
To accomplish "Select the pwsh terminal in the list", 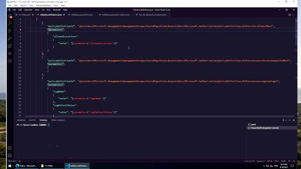I will pyautogui.click(x=272, y=124).
